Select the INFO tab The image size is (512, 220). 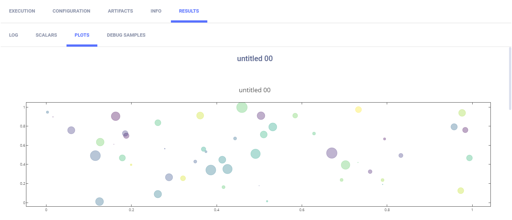click(x=156, y=11)
